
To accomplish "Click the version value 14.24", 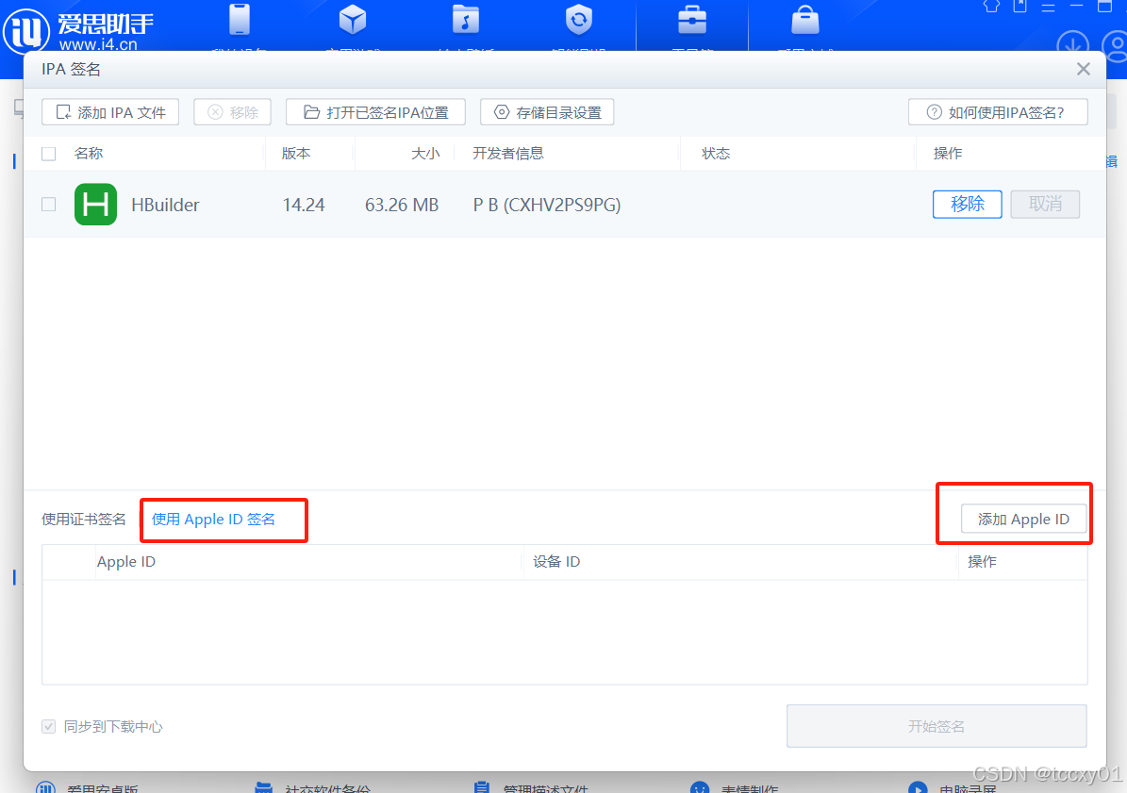I will pyautogui.click(x=304, y=205).
